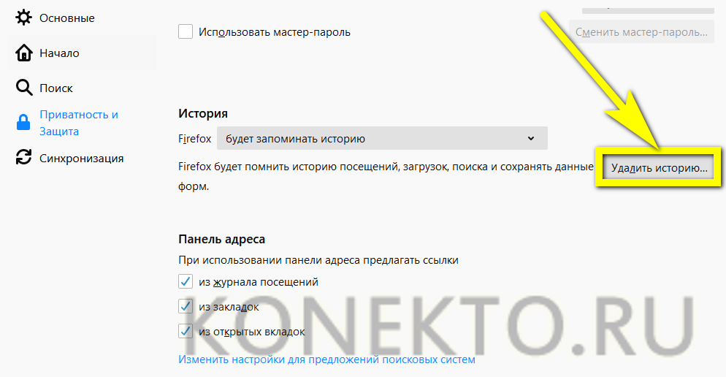The image size is (726, 377).
Task: Uncheck the из закладок checkbox
Action: click(186, 306)
